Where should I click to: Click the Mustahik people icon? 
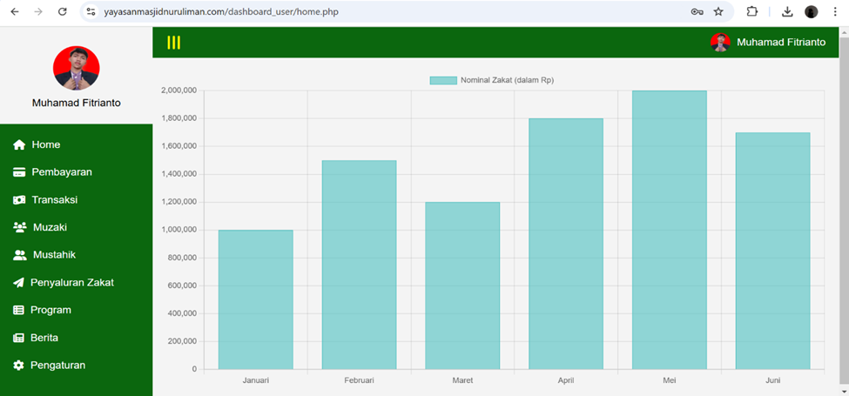(20, 255)
